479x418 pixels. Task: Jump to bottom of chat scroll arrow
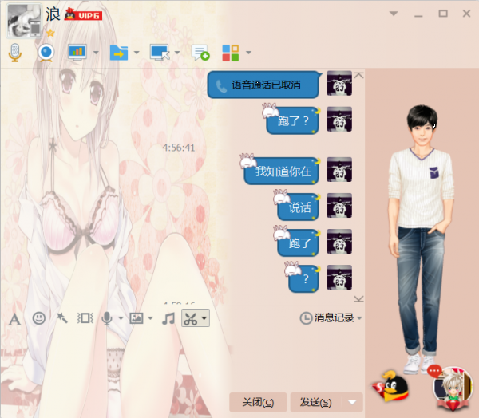[x=358, y=298]
